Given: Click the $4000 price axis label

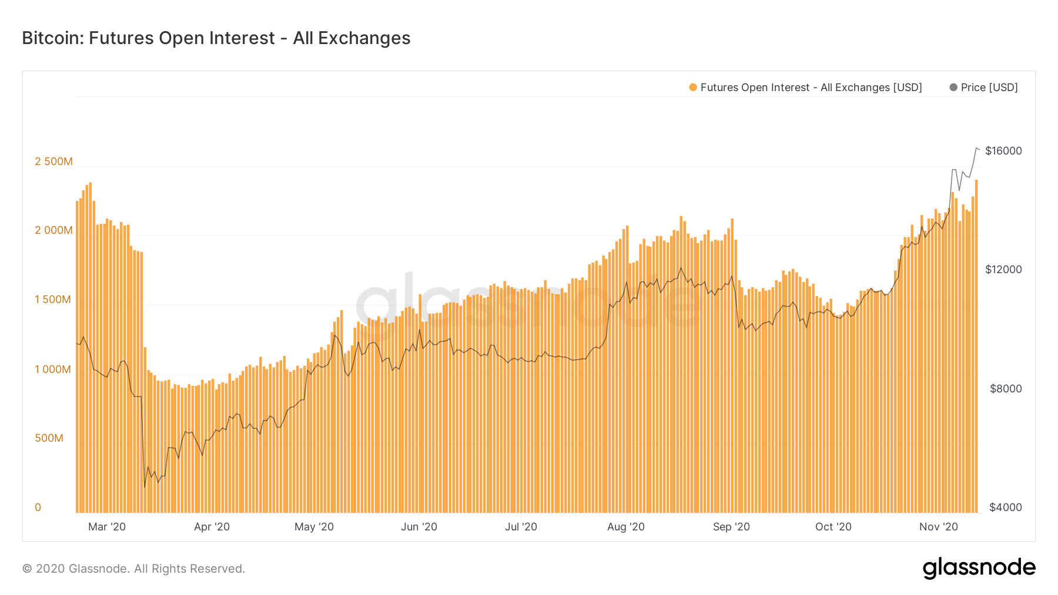Looking at the screenshot, I should pyautogui.click(x=1006, y=507).
